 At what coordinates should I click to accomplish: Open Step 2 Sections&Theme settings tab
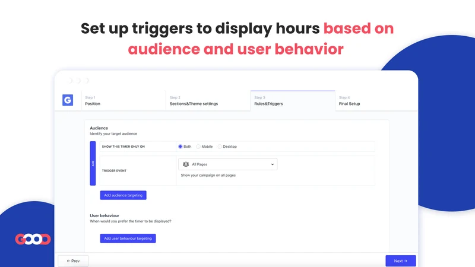click(208, 101)
